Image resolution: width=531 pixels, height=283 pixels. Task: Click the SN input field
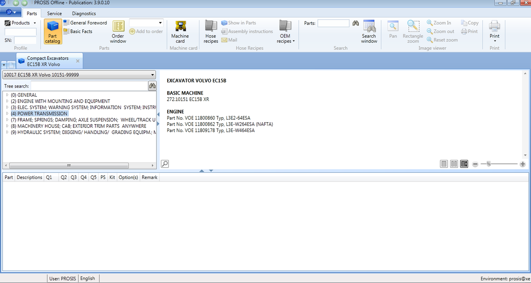(25, 40)
